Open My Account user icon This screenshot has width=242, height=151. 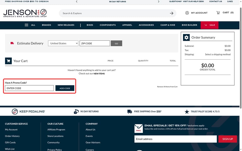pyautogui.click(x=187, y=13)
